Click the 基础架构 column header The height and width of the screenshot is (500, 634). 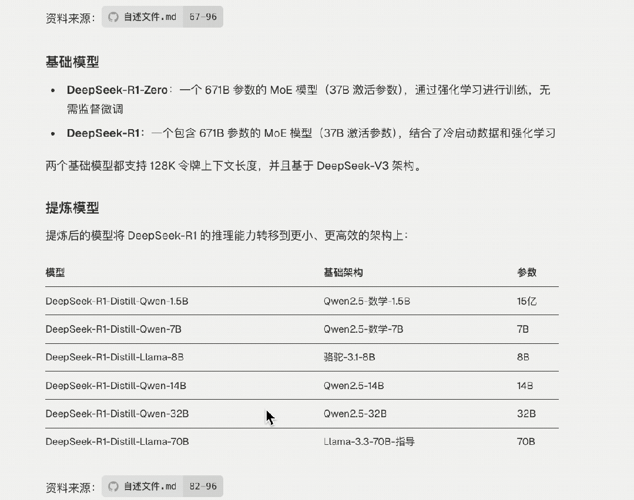[343, 273]
